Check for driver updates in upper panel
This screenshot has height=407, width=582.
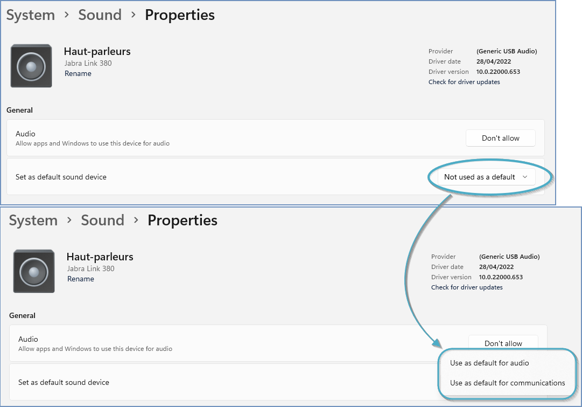tap(464, 82)
